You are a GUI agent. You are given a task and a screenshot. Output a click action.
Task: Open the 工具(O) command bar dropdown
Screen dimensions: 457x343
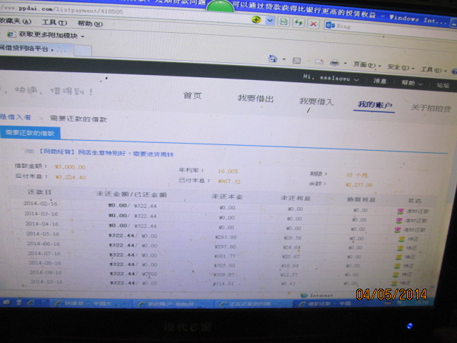click(x=433, y=69)
